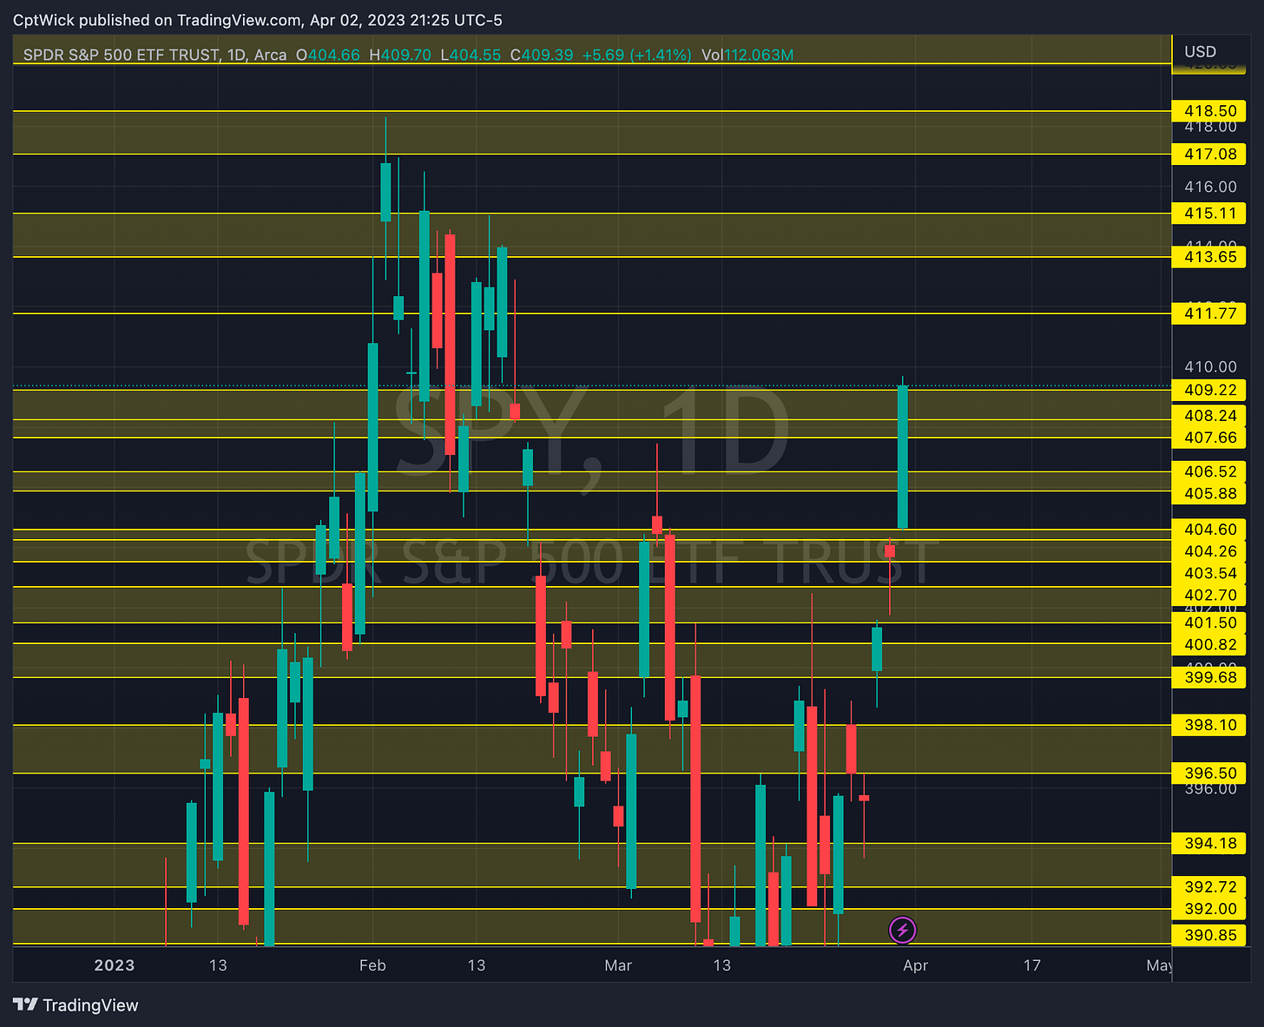Select the 407.66 price level label
The height and width of the screenshot is (1027, 1264).
(1209, 438)
